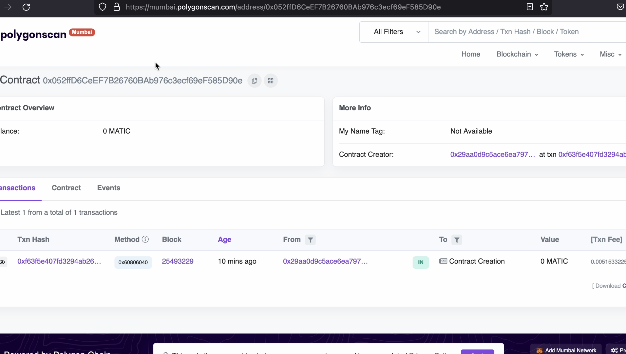The height and width of the screenshot is (354, 626).
Task: Filter the From column
Action: click(x=310, y=240)
